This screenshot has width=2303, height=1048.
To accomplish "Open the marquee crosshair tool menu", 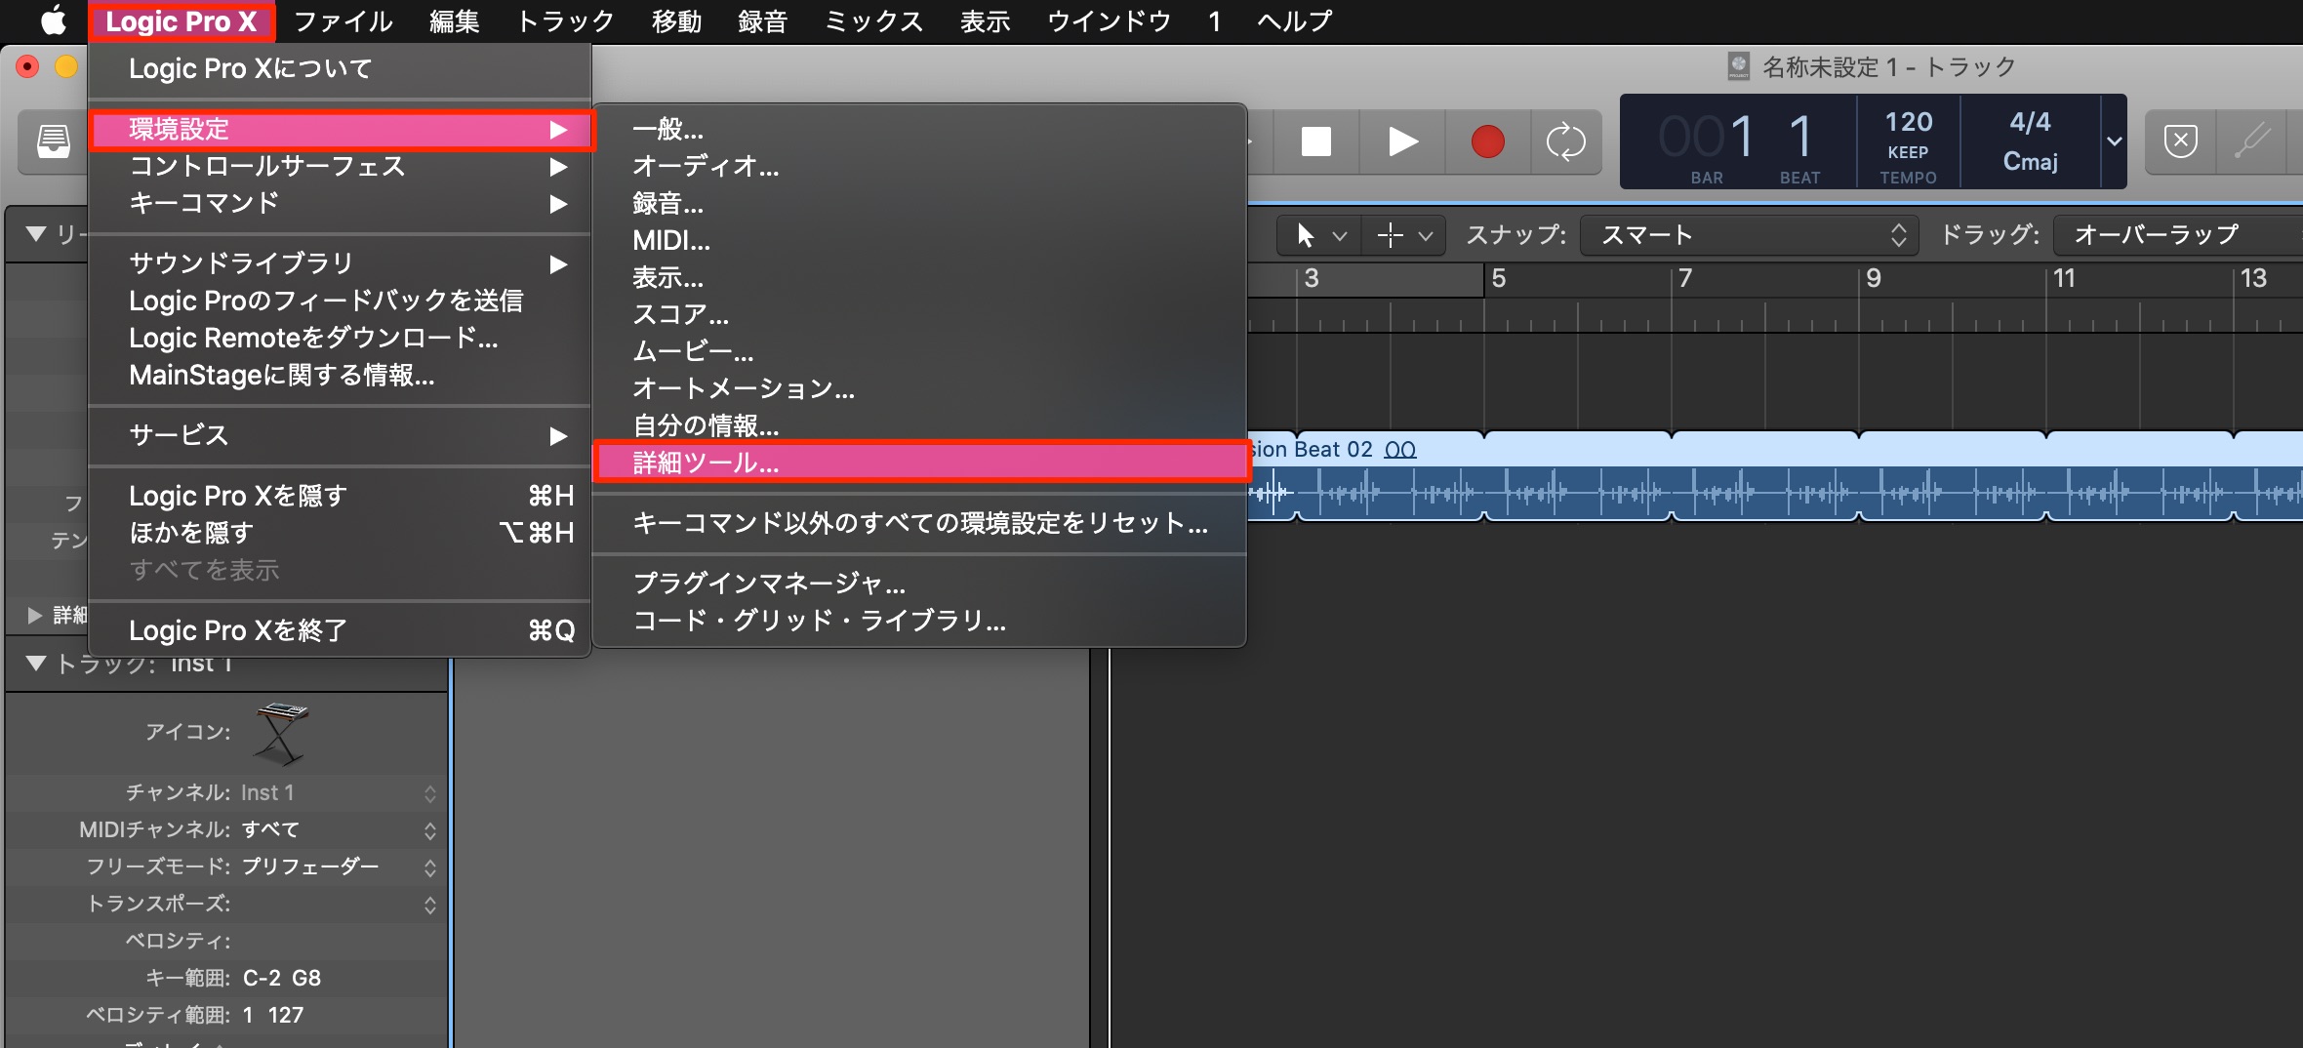I will point(1404,235).
